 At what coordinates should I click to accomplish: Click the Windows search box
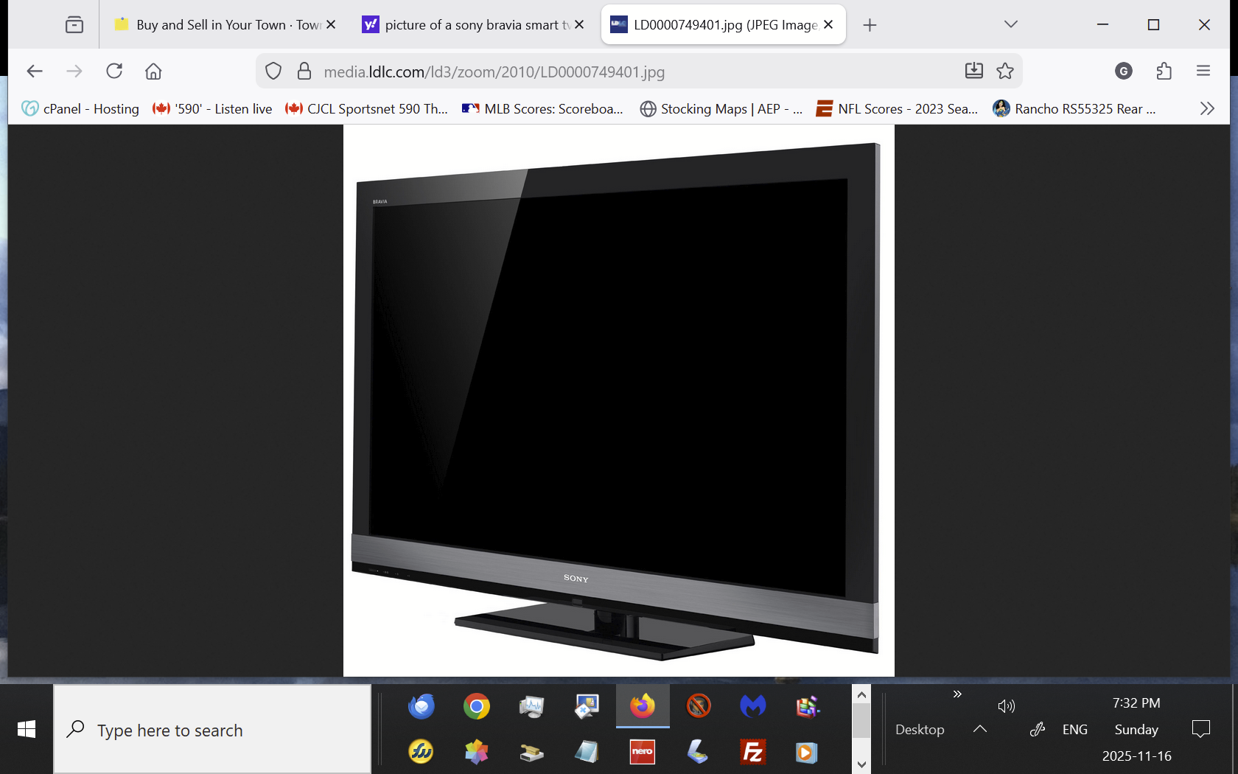(x=212, y=730)
